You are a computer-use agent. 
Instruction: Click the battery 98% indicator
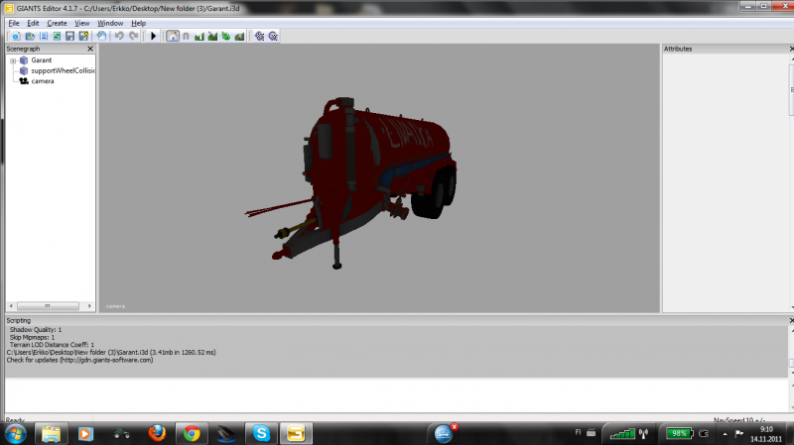coord(679,433)
